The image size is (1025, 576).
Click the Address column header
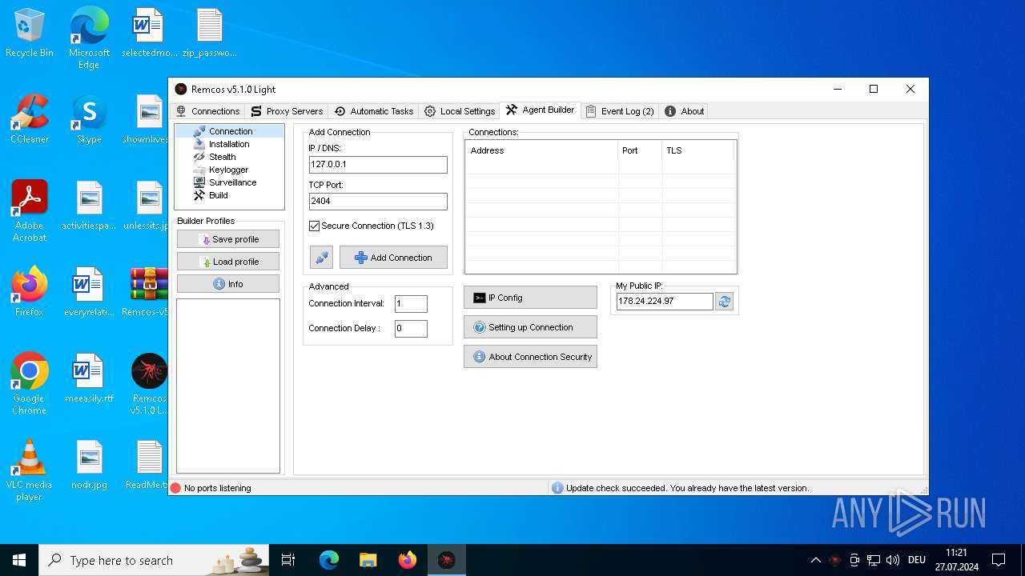pos(542,150)
